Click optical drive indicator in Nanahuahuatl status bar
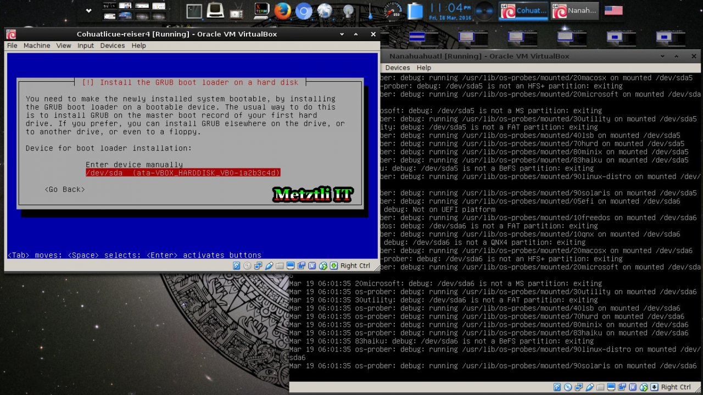Image resolution: width=703 pixels, height=395 pixels. (568, 387)
